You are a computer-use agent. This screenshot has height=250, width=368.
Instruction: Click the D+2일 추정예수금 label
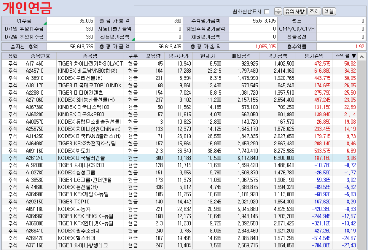pos(24,37)
